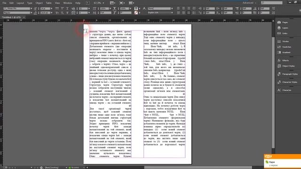Screen dimensions: 301x169
Task: Open the View menu
Action: (57, 3)
